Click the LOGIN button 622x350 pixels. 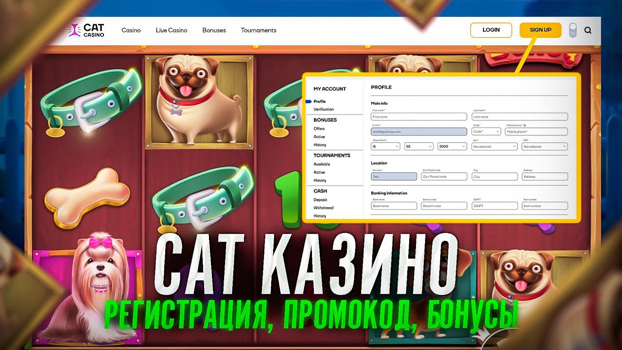pyautogui.click(x=491, y=30)
